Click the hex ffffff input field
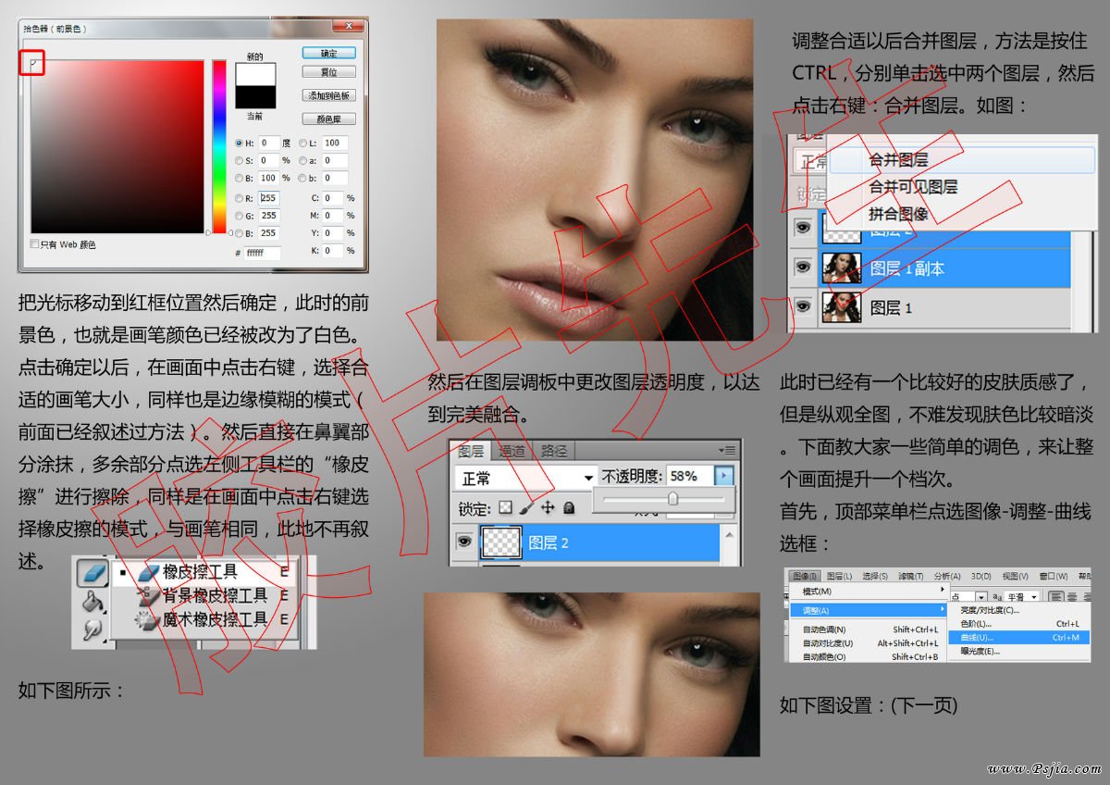Viewport: 1110px width, 785px height. coord(262,253)
